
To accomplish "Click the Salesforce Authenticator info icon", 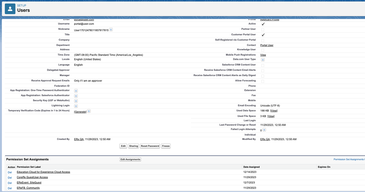I will coord(76,96).
